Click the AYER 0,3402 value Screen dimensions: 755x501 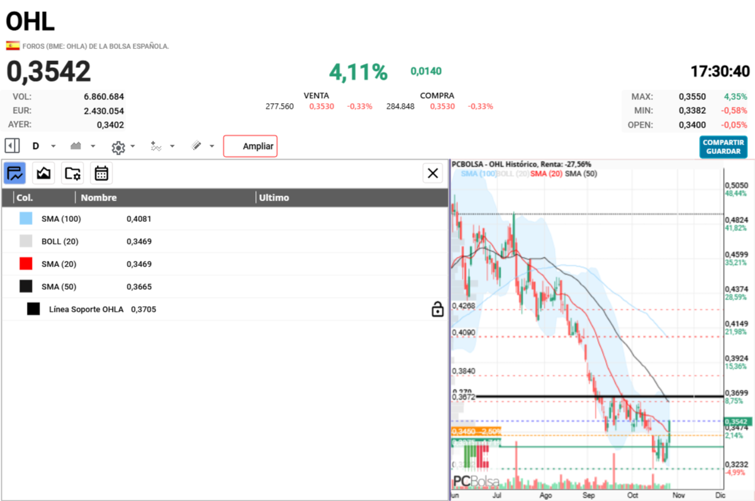click(111, 124)
